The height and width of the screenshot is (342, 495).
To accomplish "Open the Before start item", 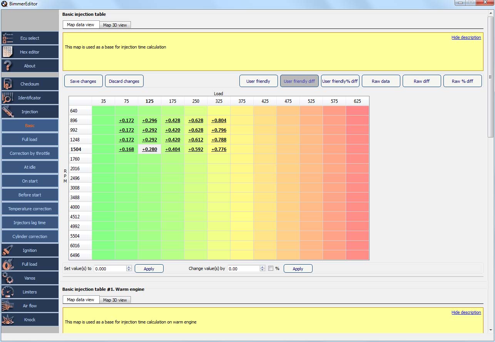I will click(x=30, y=195).
